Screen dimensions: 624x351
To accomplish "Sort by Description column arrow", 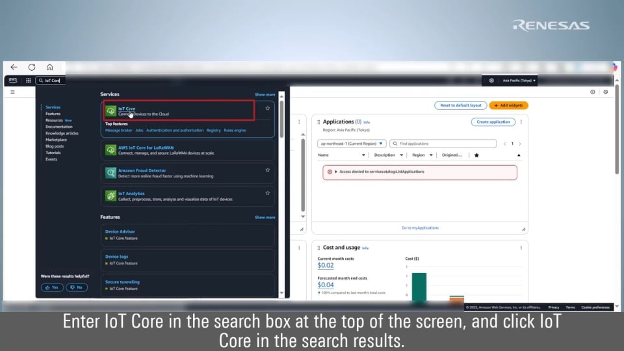I will click(x=402, y=155).
